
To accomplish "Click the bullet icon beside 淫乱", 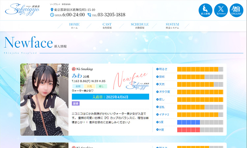I will (157, 107).
